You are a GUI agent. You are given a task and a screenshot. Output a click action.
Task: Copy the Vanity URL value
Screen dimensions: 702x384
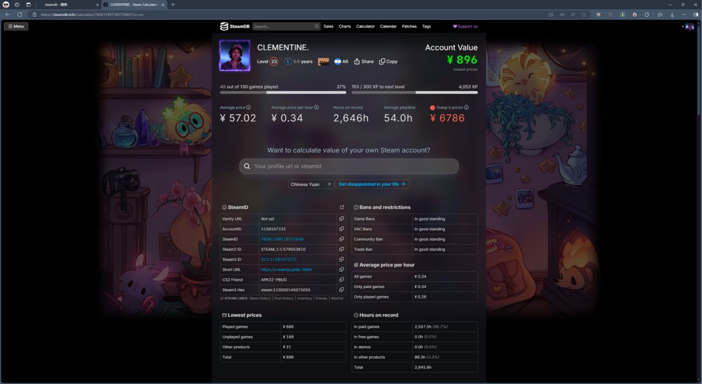pyautogui.click(x=341, y=219)
